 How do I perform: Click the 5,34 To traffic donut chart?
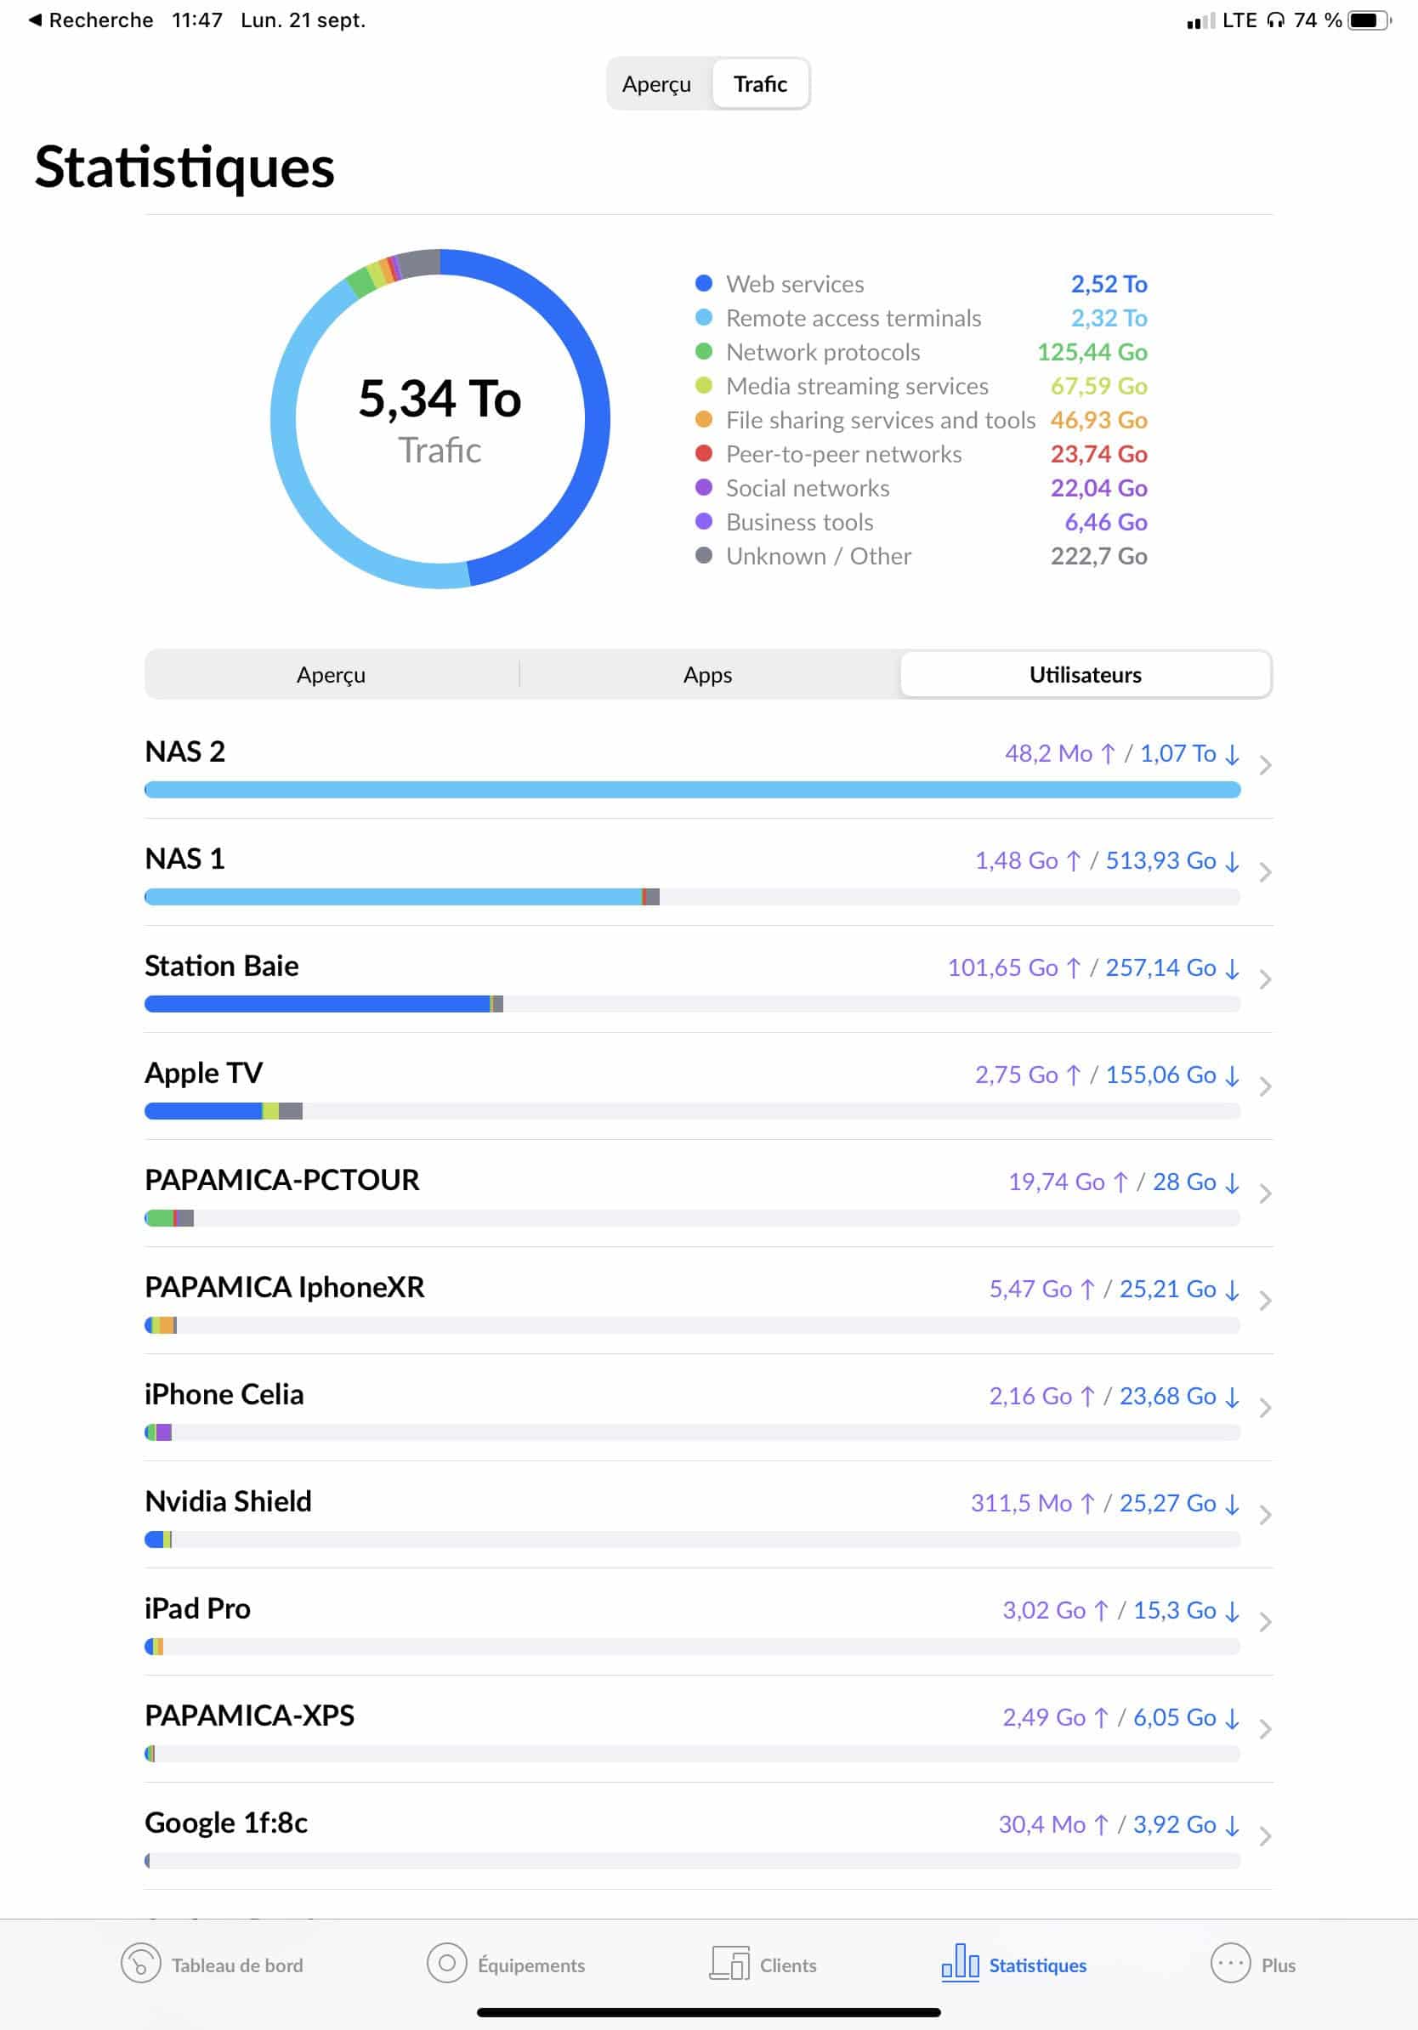(440, 419)
